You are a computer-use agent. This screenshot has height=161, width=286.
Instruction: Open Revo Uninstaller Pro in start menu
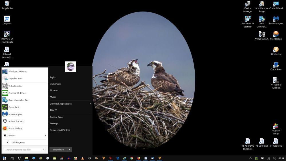click(25, 100)
